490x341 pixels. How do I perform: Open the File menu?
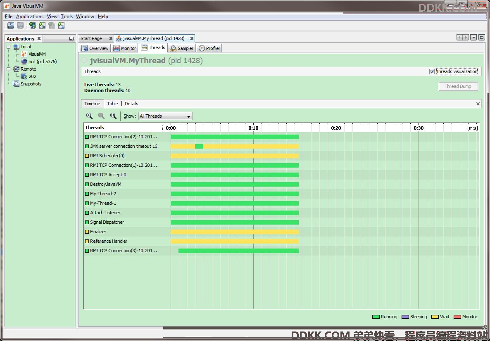tap(9, 17)
